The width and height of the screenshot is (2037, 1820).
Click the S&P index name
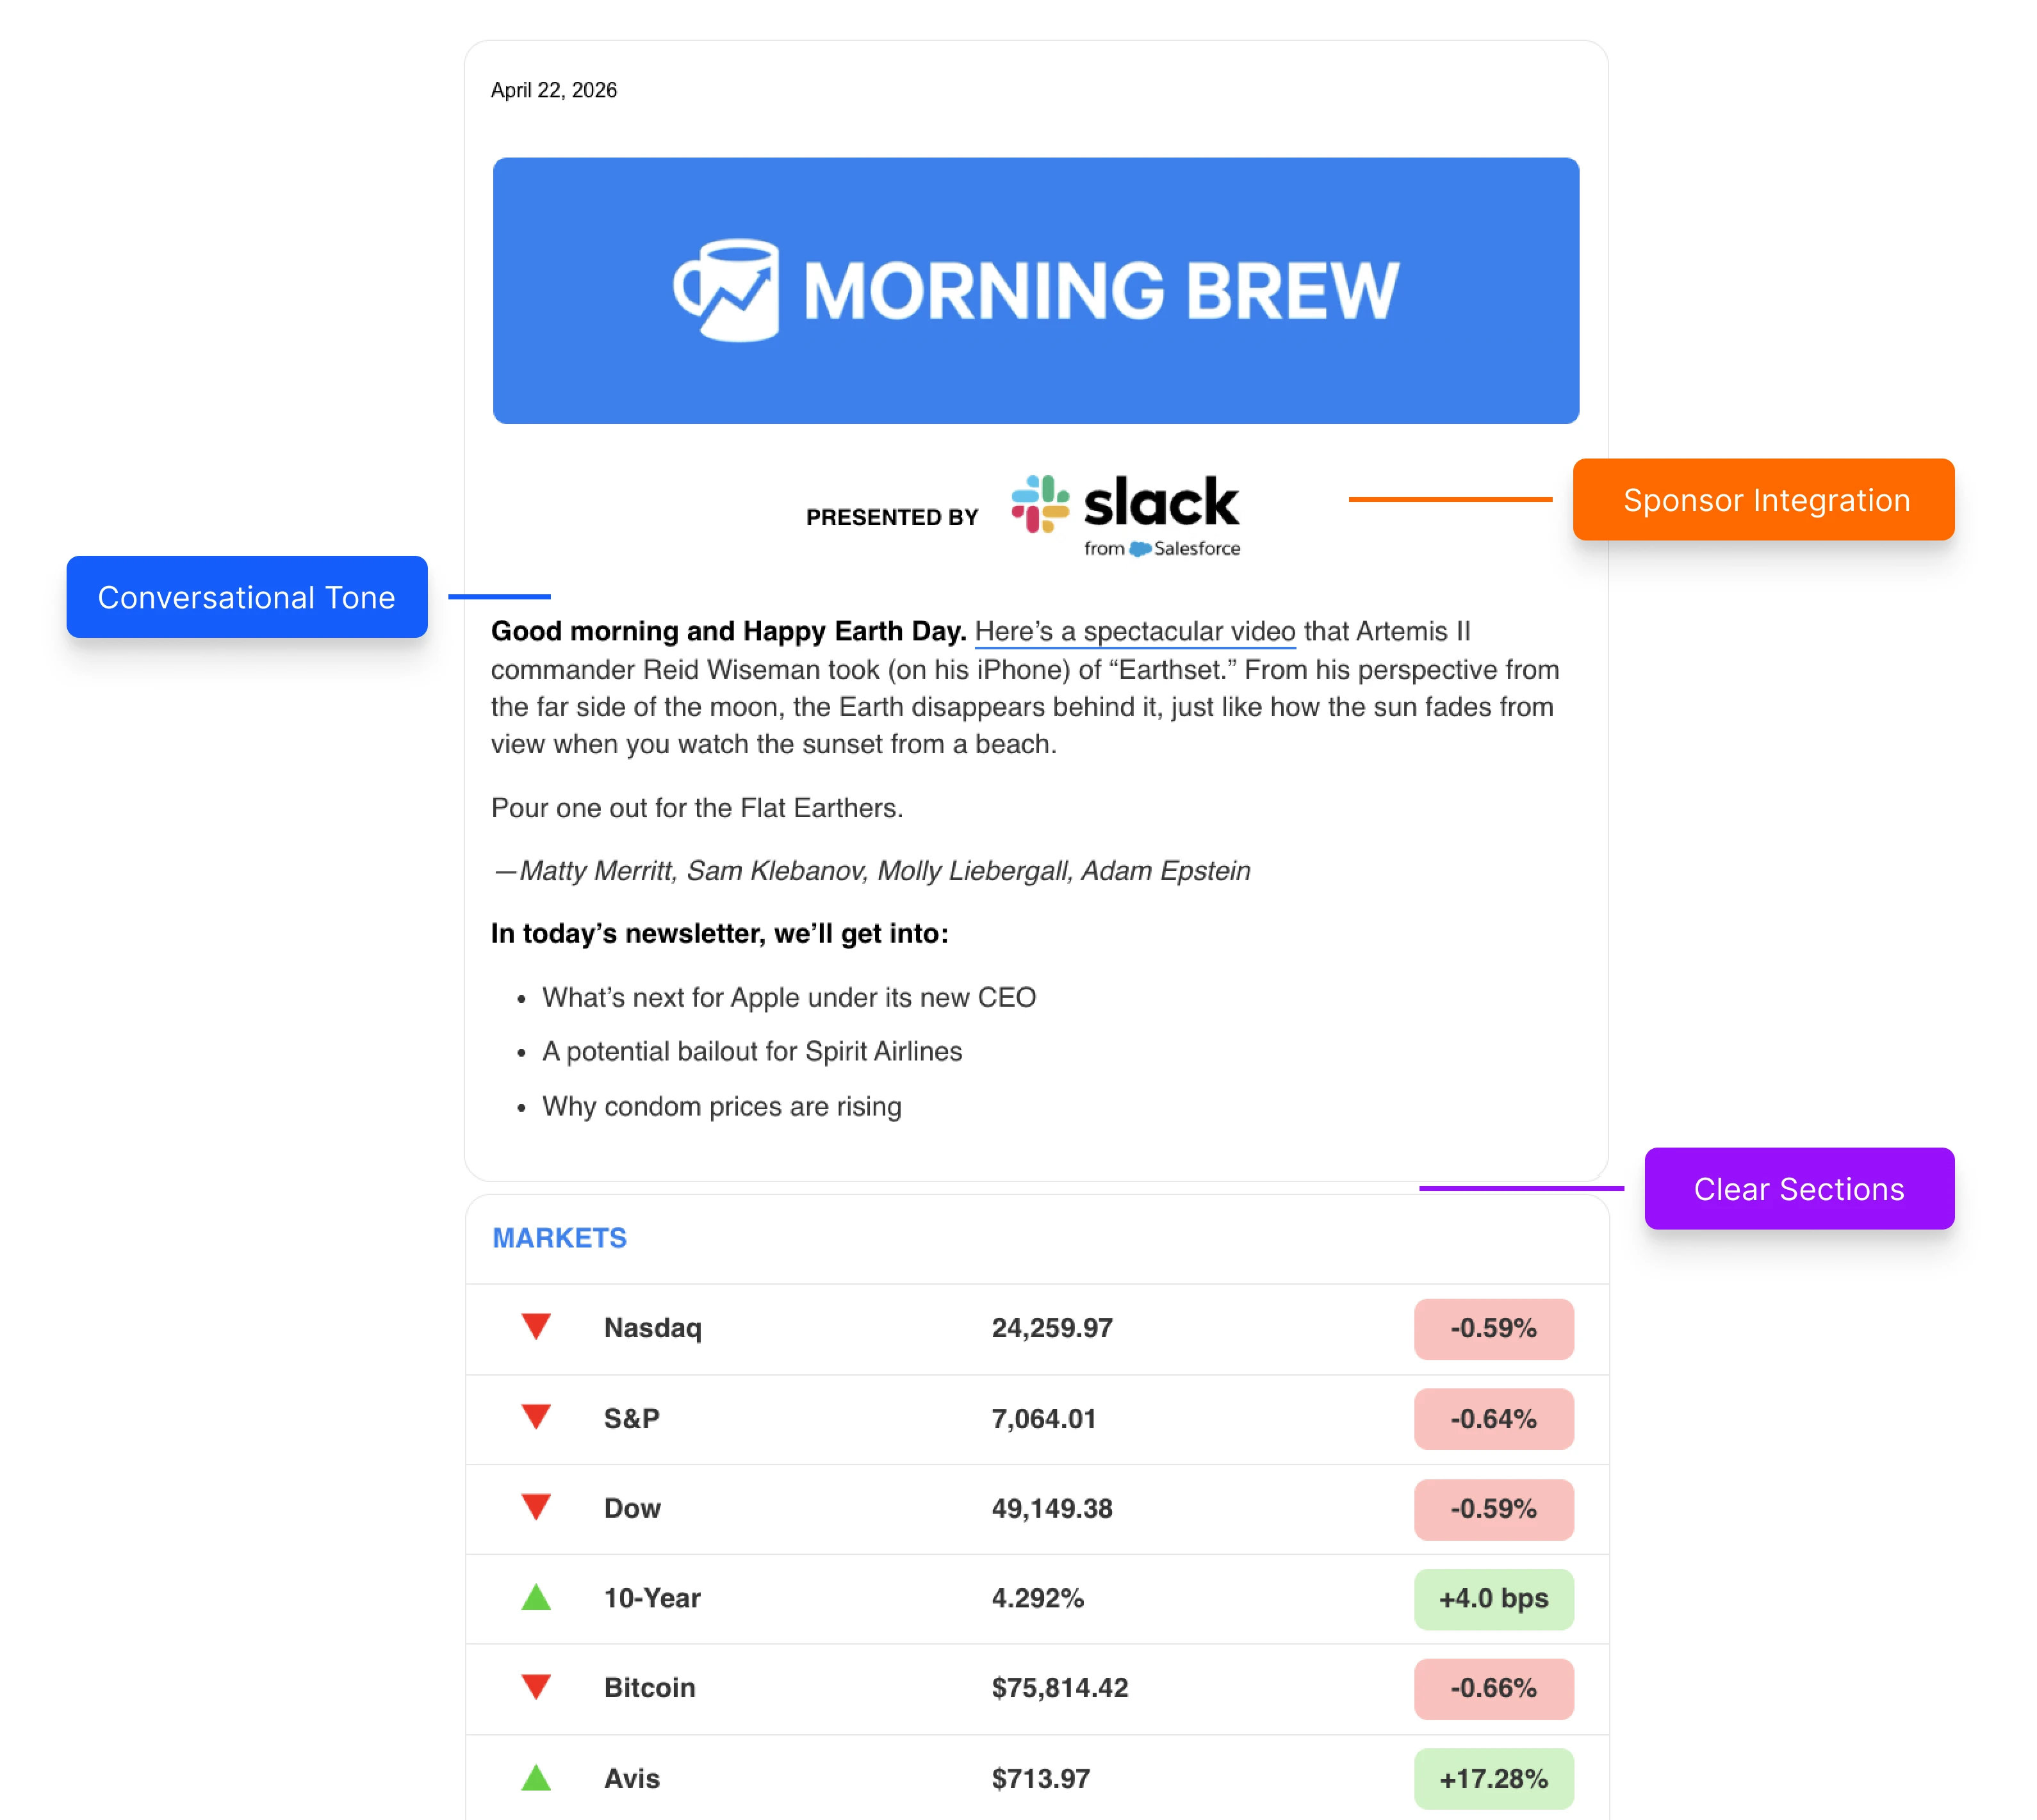pyautogui.click(x=632, y=1419)
